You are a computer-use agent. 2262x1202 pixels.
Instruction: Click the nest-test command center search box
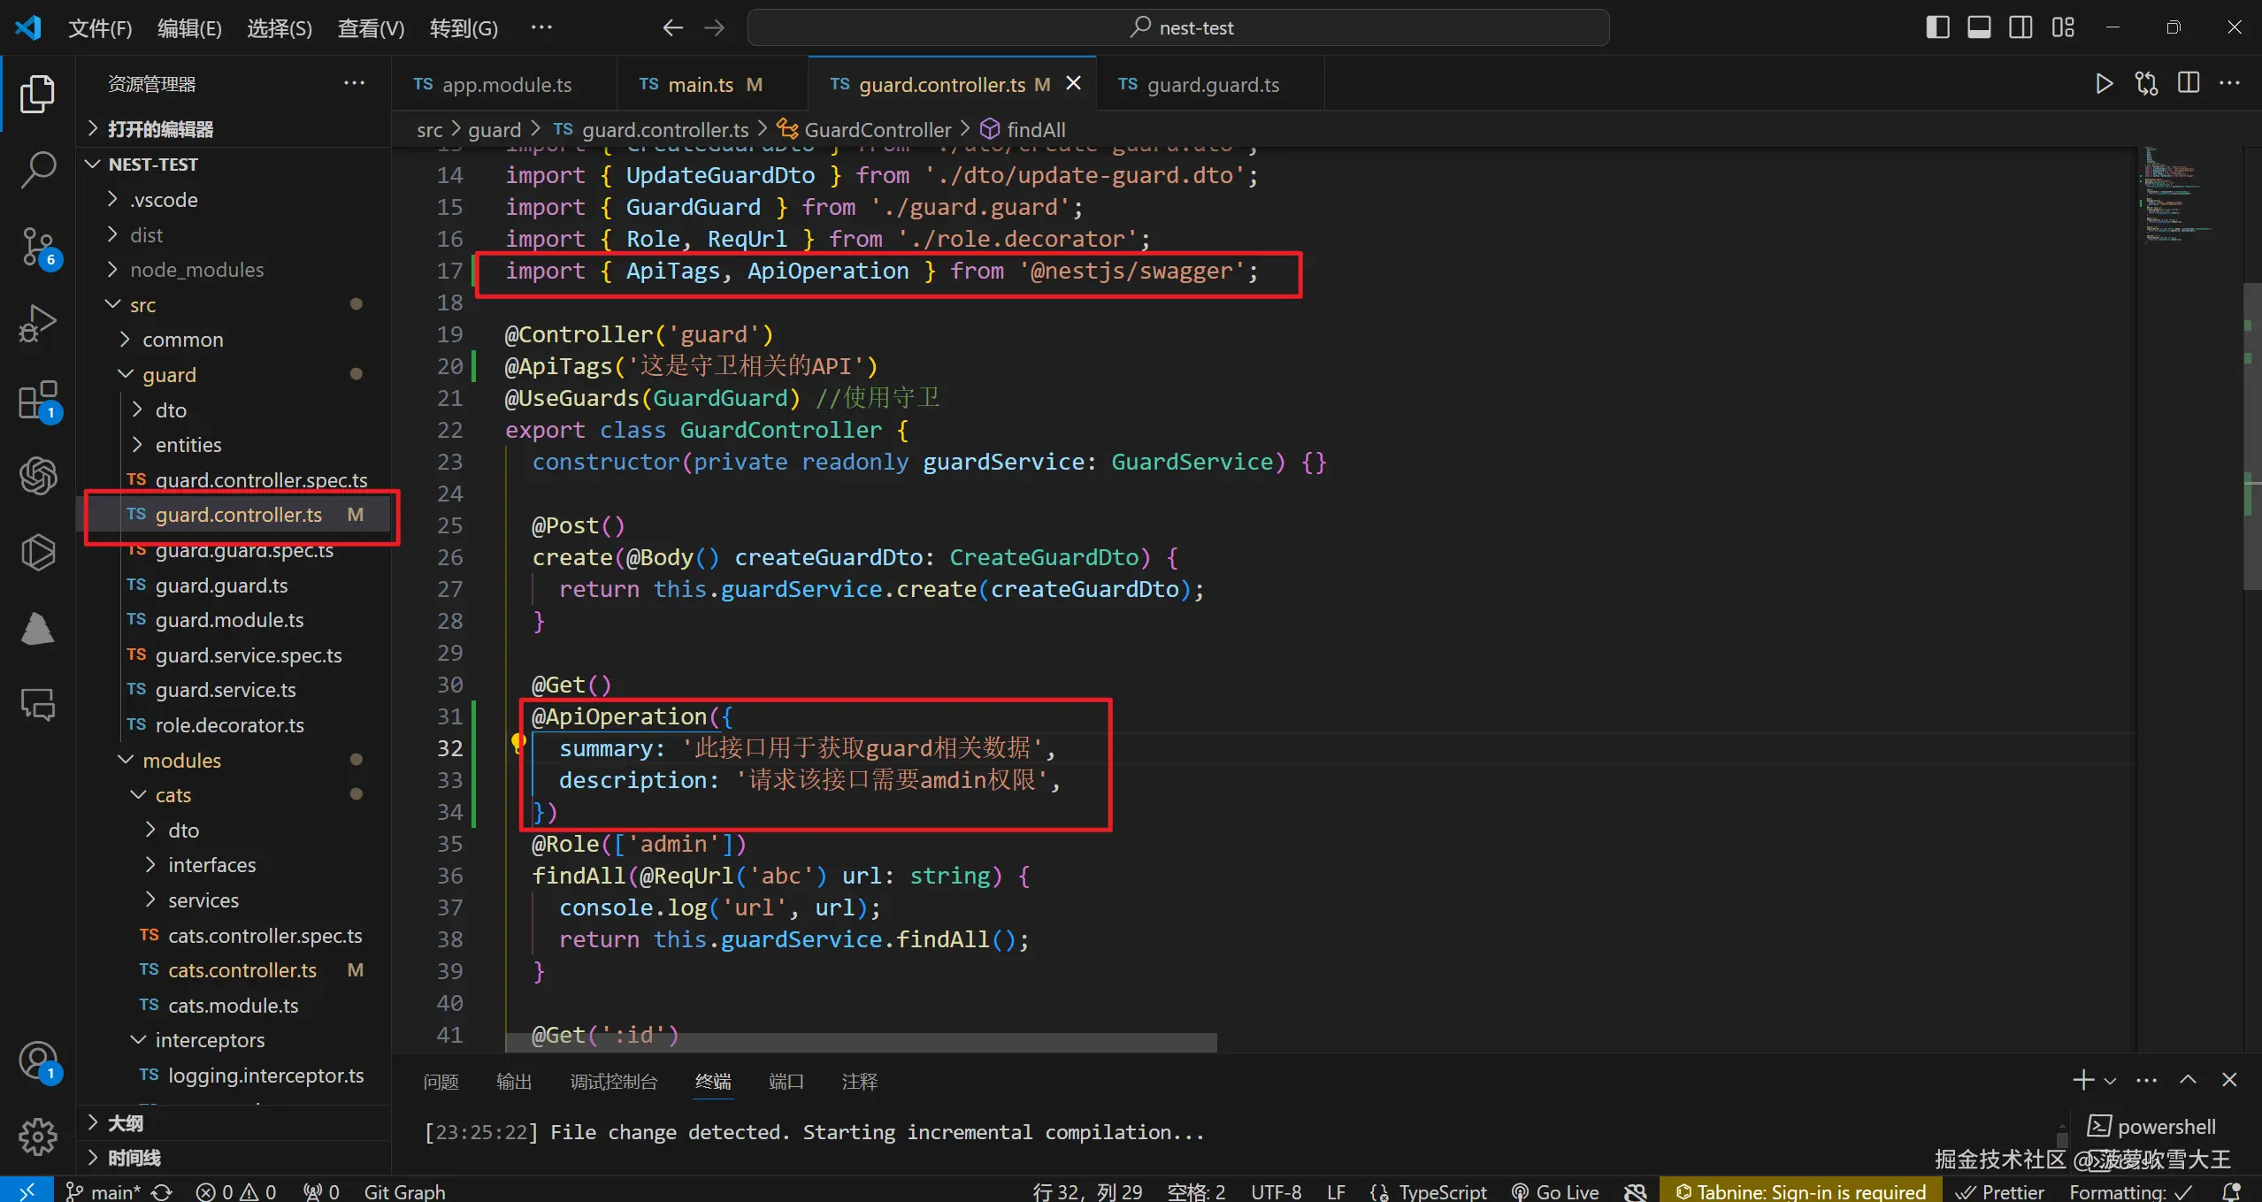click(1177, 27)
